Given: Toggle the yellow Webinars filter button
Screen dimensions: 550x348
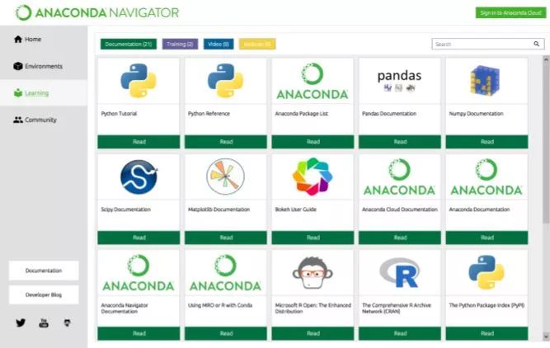Looking at the screenshot, I should tap(257, 45).
